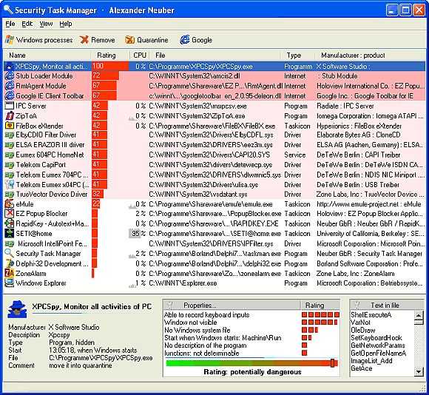The image size is (429, 395).
Task: Sort by Manufacturer : product column header
Action: tap(370, 55)
